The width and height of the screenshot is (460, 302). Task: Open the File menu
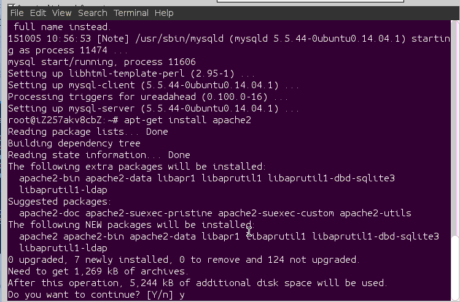[17, 12]
